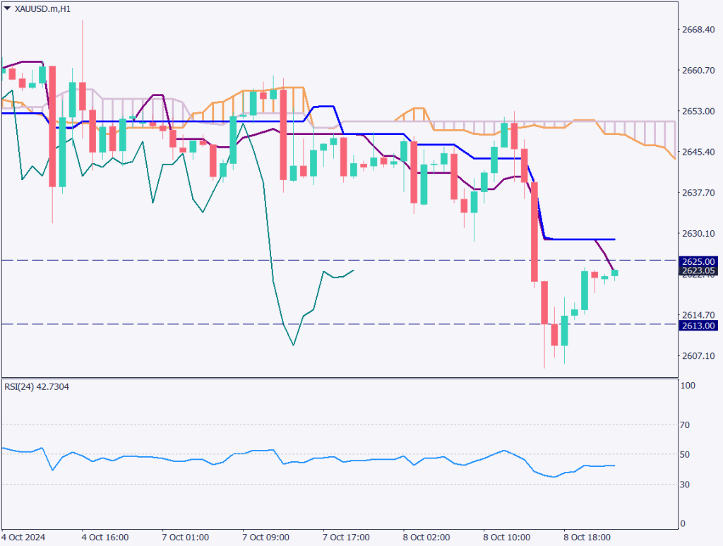723x546 pixels.
Task: Click the flat blue line segment near 2629
Action: (579, 239)
